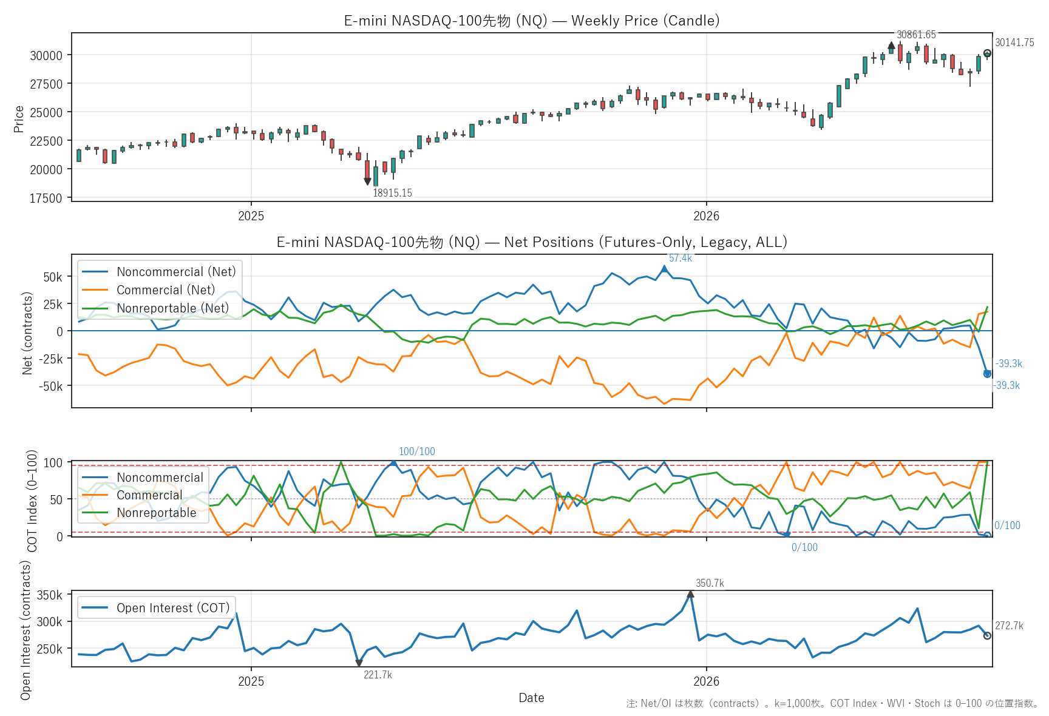The image size is (1049, 716).
Task: Click the 2025 tick under the open interest chart
Action: [251, 681]
